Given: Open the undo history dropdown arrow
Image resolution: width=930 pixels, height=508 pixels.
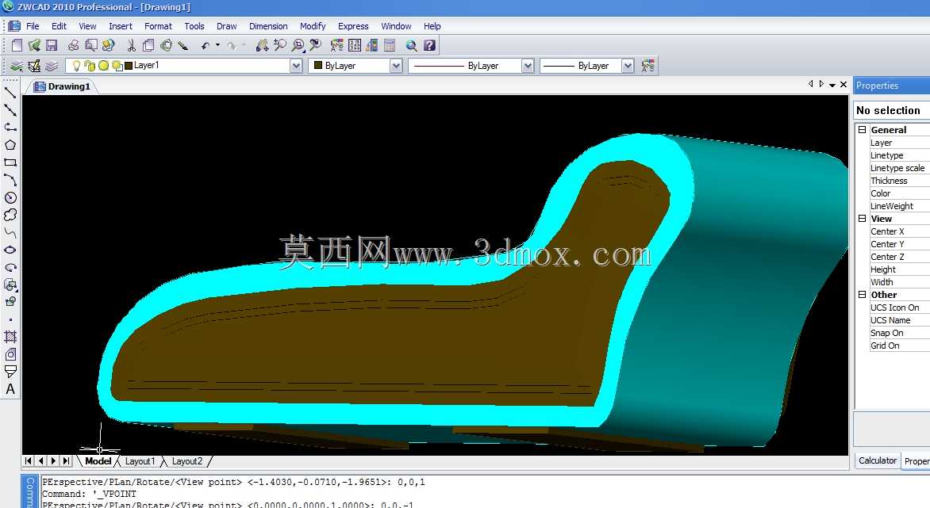Looking at the screenshot, I should [x=217, y=46].
